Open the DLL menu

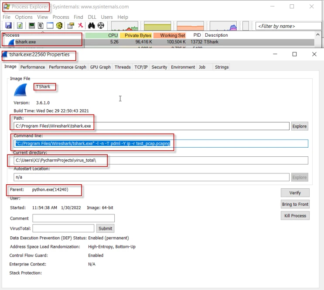pos(92,17)
